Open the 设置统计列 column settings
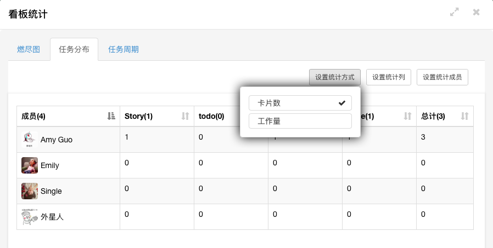 click(x=388, y=77)
